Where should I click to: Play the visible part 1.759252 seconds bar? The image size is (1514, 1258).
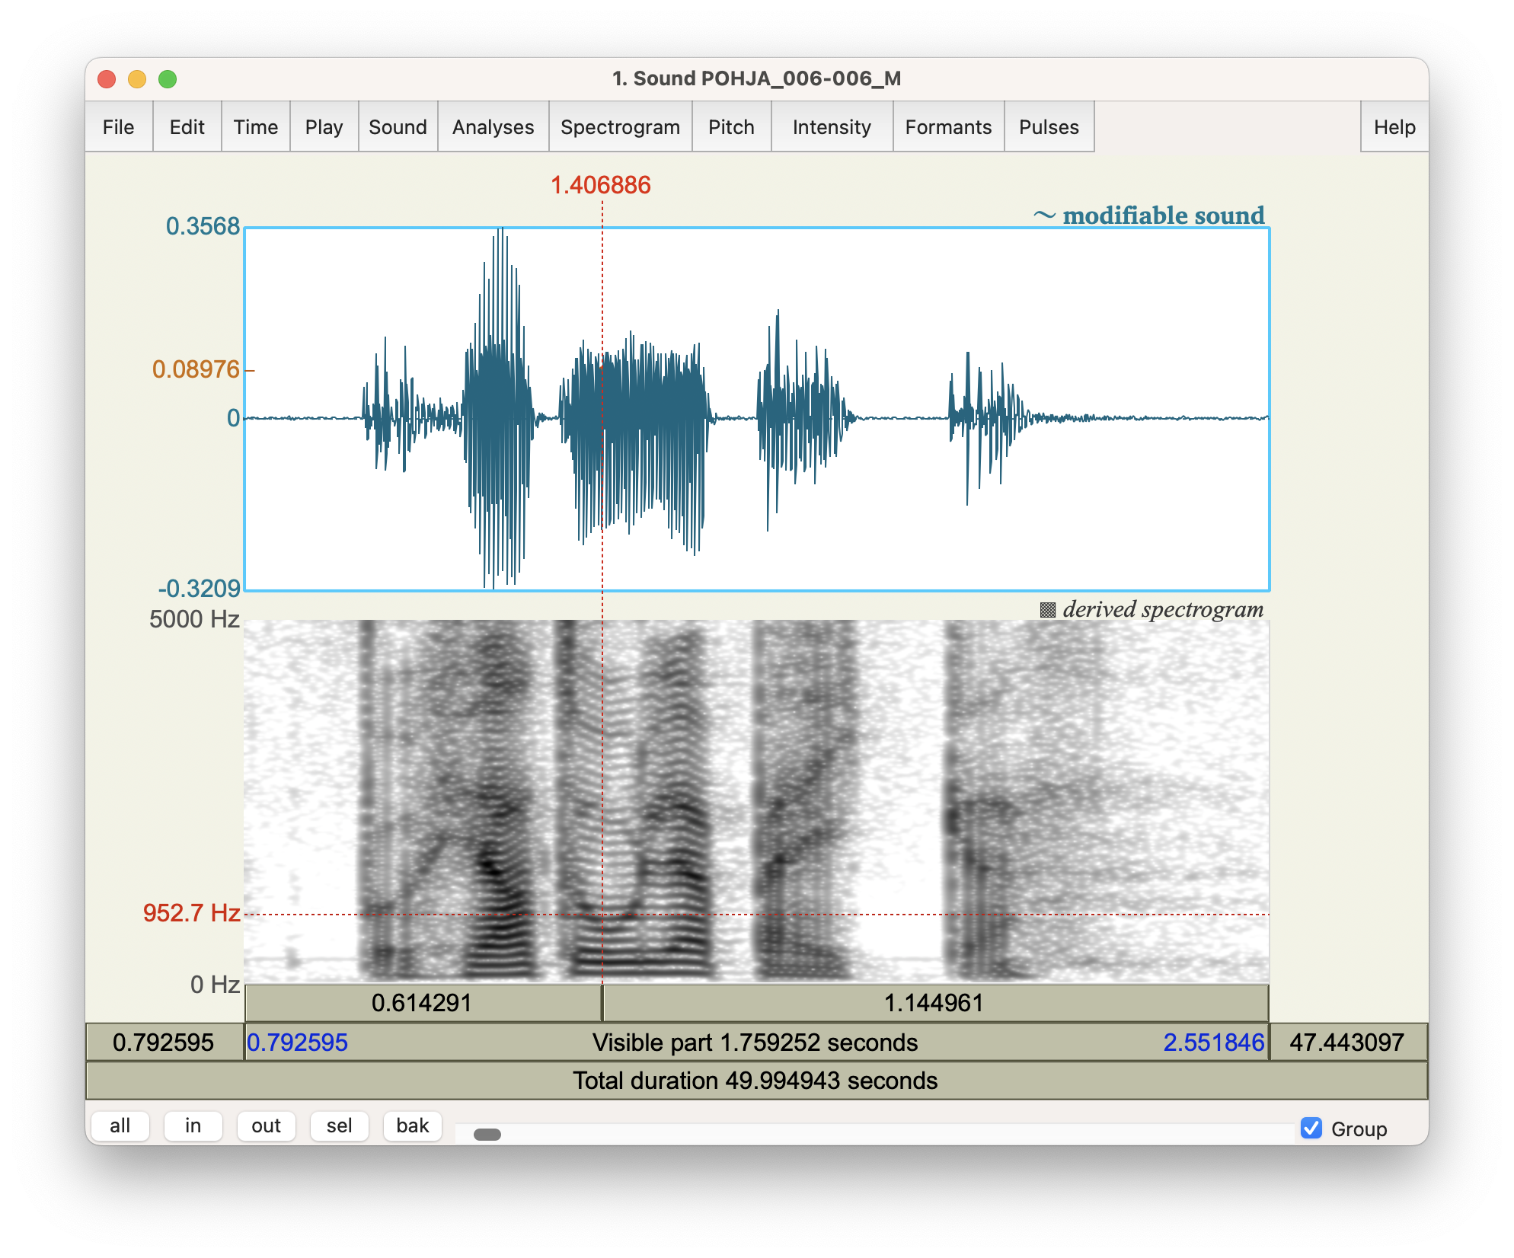coord(756,1042)
